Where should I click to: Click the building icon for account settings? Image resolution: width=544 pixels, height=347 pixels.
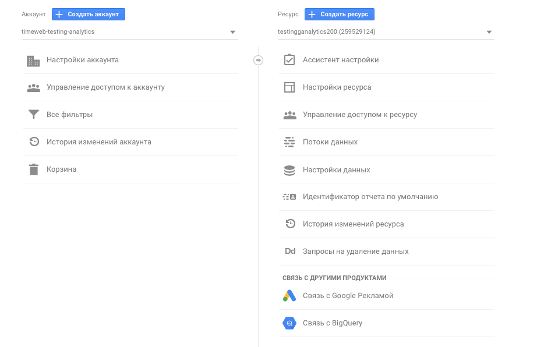click(33, 61)
